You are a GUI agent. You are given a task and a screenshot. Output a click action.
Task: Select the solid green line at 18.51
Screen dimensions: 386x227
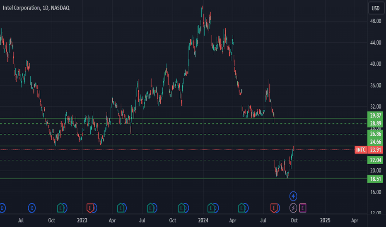tap(183, 179)
